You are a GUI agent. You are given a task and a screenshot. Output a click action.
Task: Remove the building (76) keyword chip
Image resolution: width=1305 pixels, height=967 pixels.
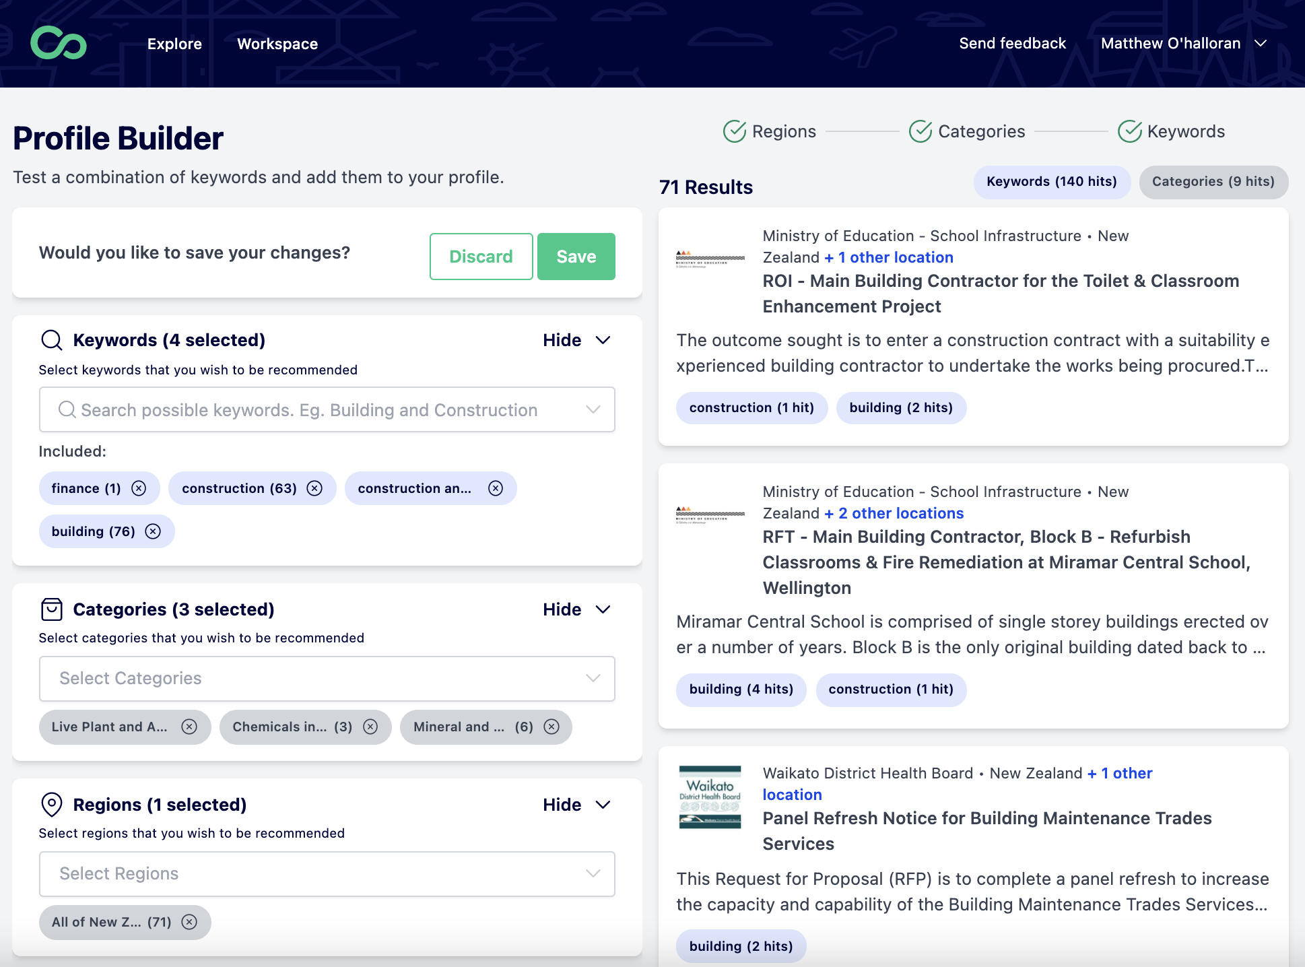point(154,531)
